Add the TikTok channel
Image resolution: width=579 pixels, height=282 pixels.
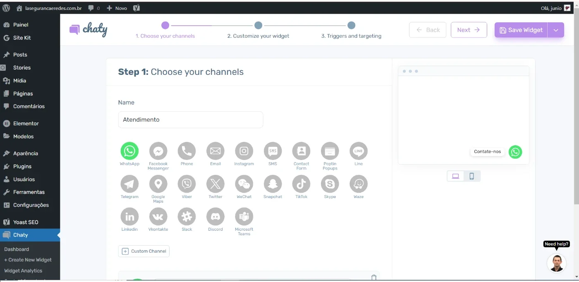pos(301,184)
